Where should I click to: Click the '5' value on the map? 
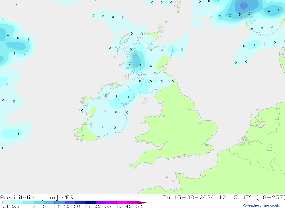point(240,15)
